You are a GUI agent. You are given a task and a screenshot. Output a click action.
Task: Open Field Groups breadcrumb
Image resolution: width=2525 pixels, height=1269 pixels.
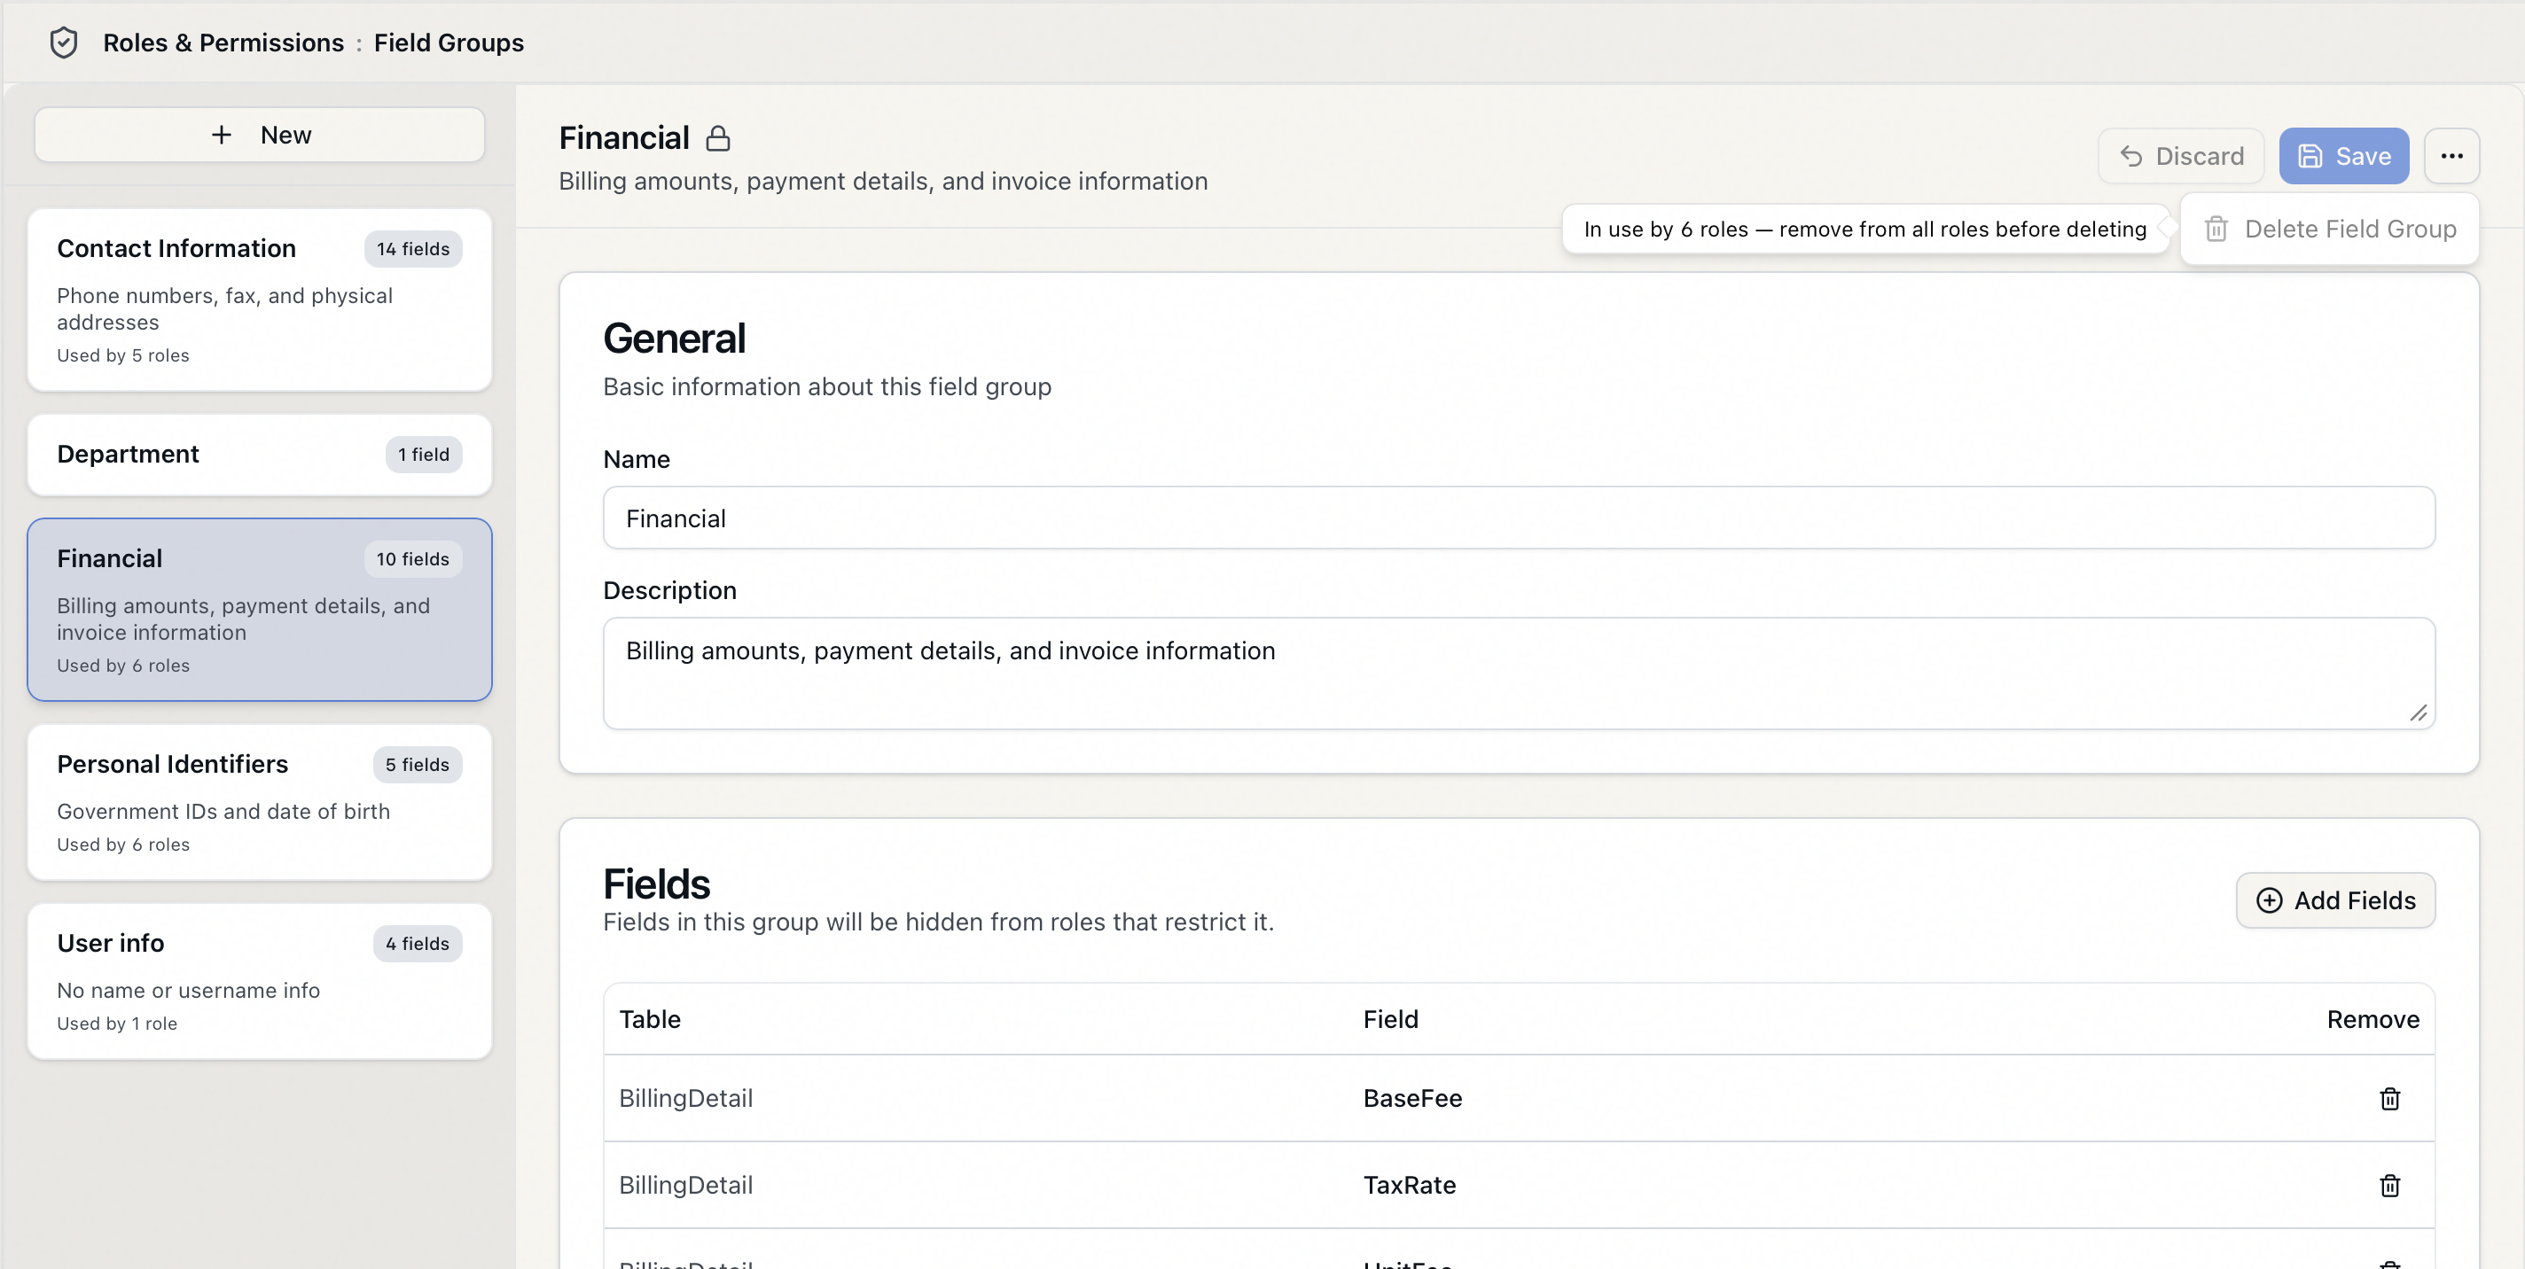click(x=449, y=43)
